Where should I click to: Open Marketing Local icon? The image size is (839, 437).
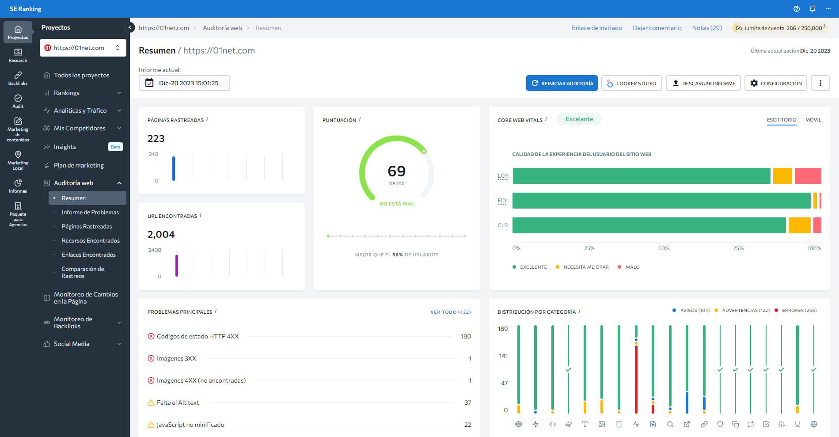[18, 160]
